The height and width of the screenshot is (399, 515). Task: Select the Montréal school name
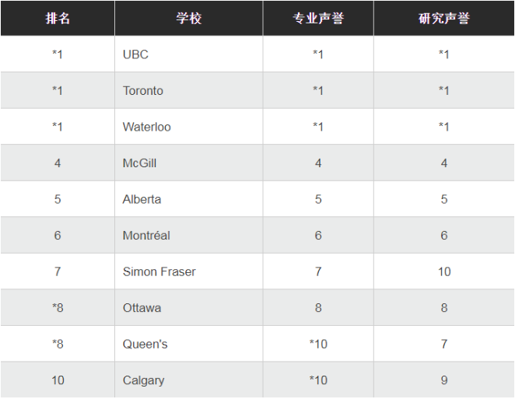tap(146, 236)
